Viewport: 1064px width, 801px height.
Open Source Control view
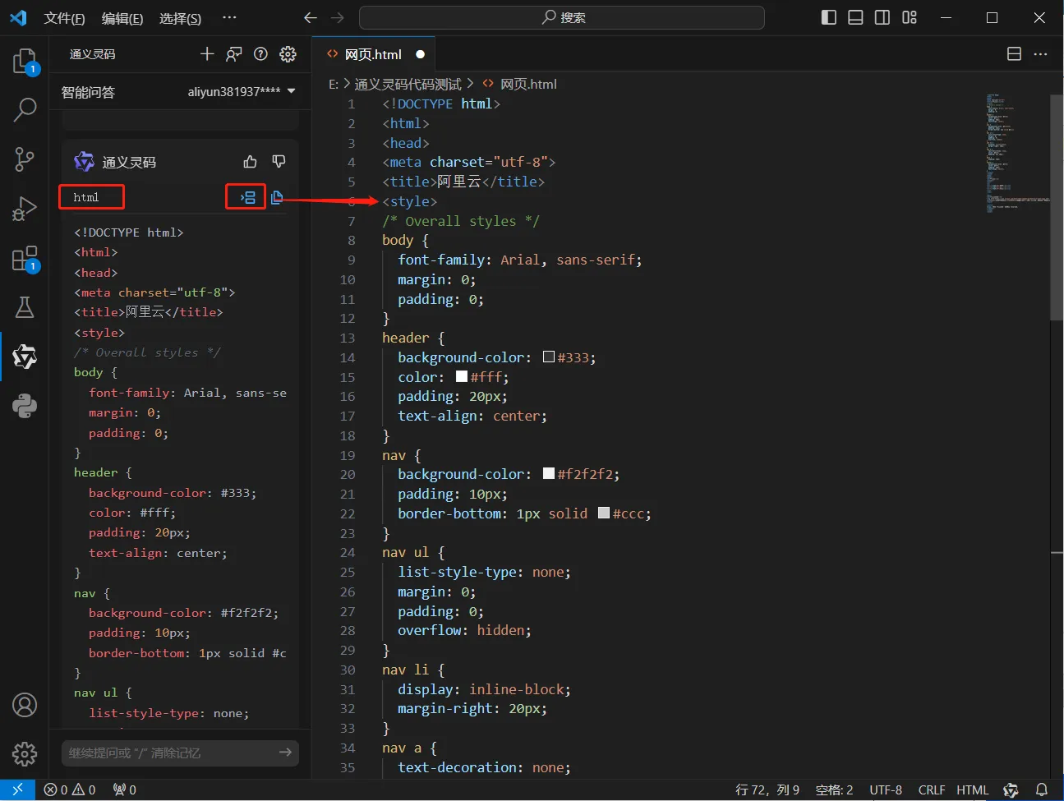25,159
